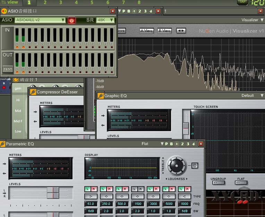Click the Compressor DeEsser output meter arrow
The height and width of the screenshot is (217, 265).
tap(35, 121)
